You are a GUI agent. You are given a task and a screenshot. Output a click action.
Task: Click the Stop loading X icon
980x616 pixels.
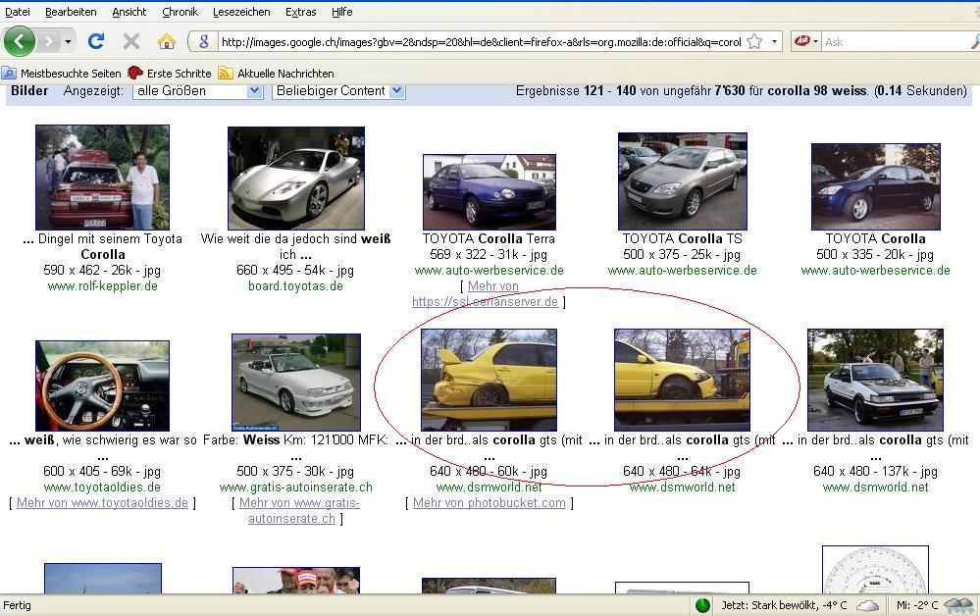130,41
